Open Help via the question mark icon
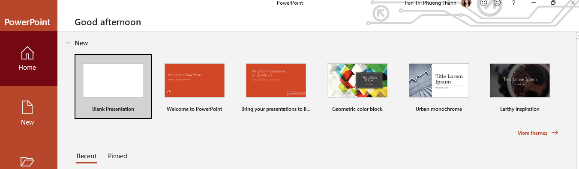Screen dimensions: 579x169 pyautogui.click(x=514, y=3)
